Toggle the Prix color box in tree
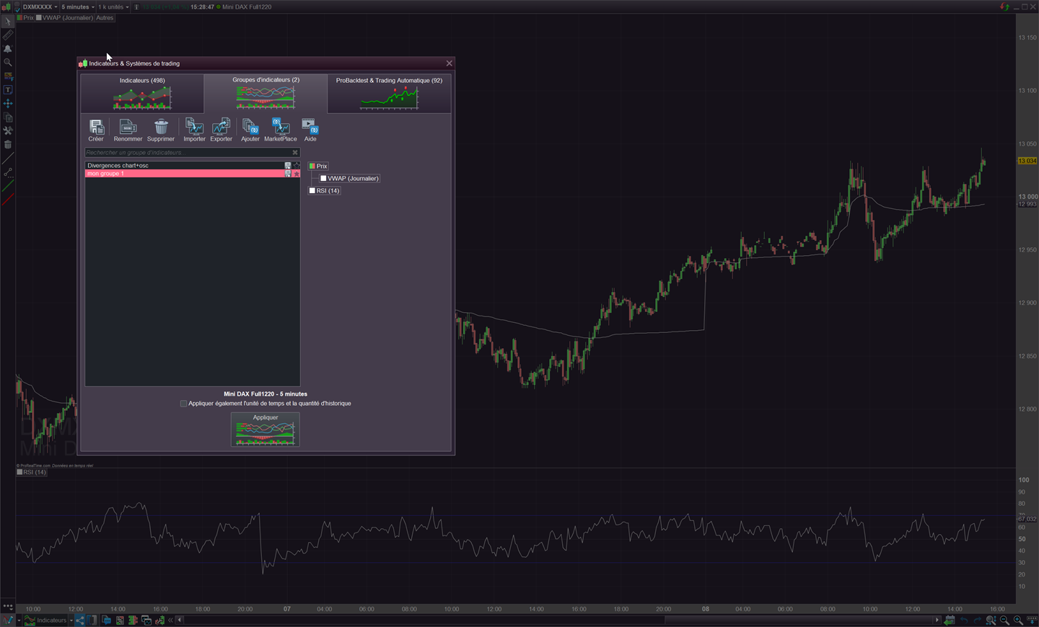This screenshot has height=627, width=1039. click(312, 166)
